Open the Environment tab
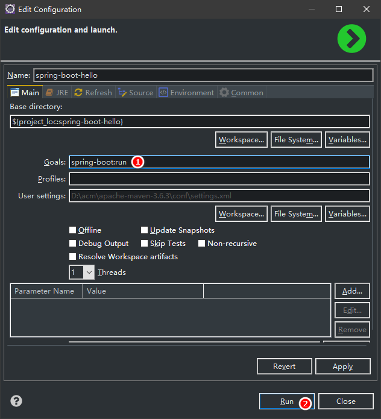This screenshot has height=419, width=381. point(186,92)
